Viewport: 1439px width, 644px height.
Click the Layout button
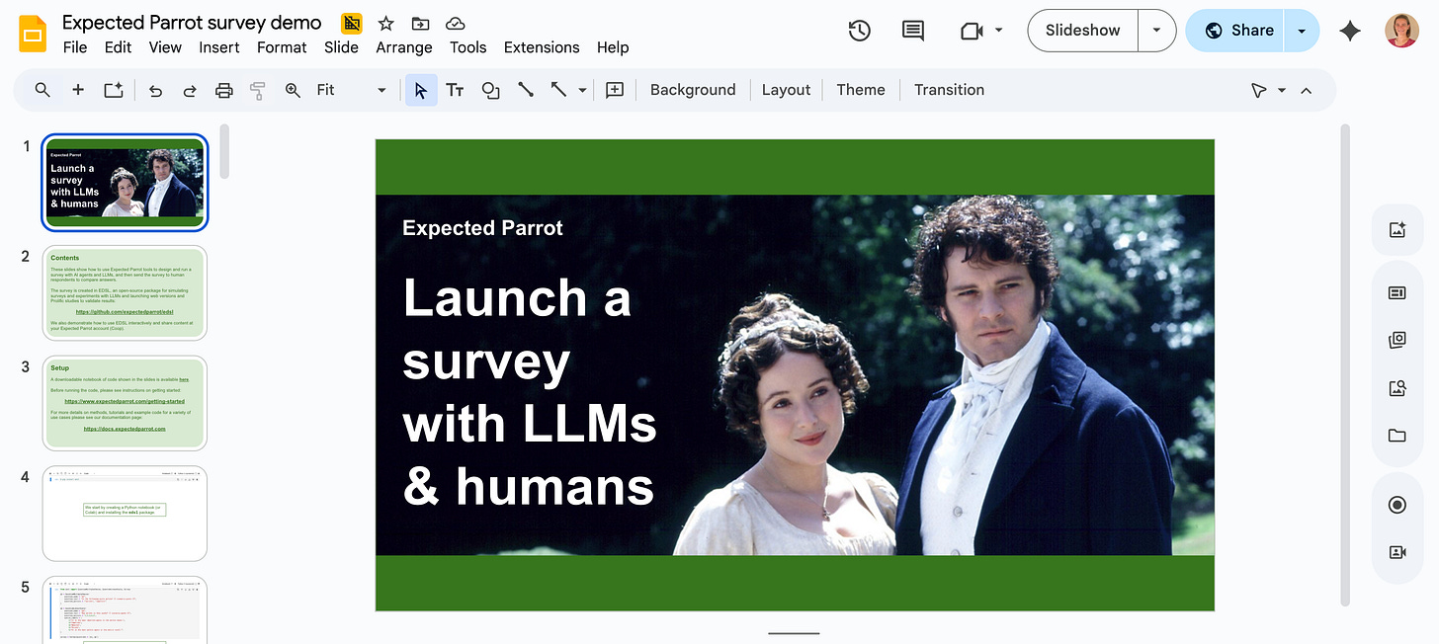tap(787, 90)
